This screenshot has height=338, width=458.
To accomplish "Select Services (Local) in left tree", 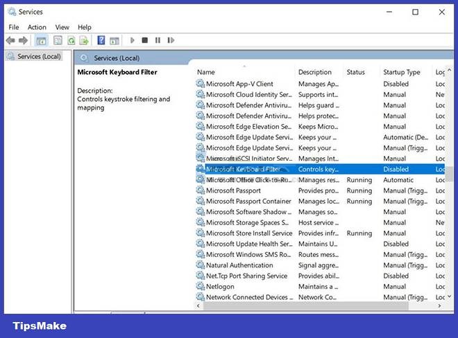I will pyautogui.click(x=39, y=57).
